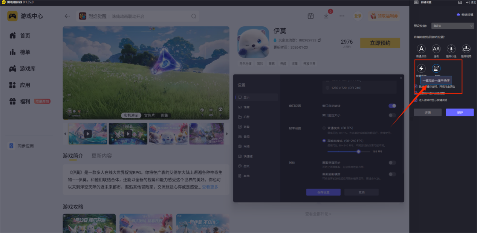Switch to 网络 settings tab
The height and width of the screenshot is (233, 477).
click(256, 146)
